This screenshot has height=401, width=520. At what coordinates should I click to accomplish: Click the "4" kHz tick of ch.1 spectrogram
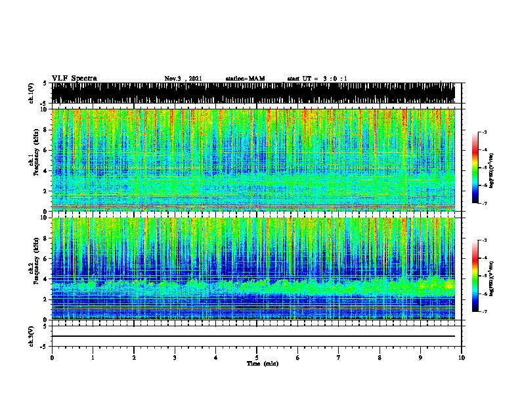click(x=46, y=171)
